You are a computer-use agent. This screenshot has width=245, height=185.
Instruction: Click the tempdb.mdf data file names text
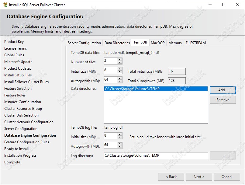pyautogui.click(x=132, y=53)
